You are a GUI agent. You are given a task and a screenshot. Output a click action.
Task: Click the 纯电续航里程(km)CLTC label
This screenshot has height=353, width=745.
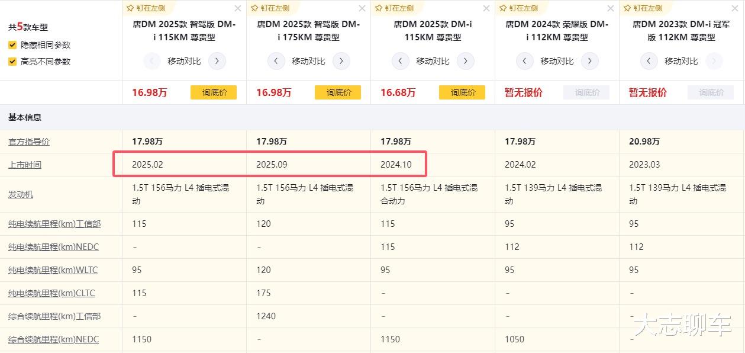click(x=51, y=293)
